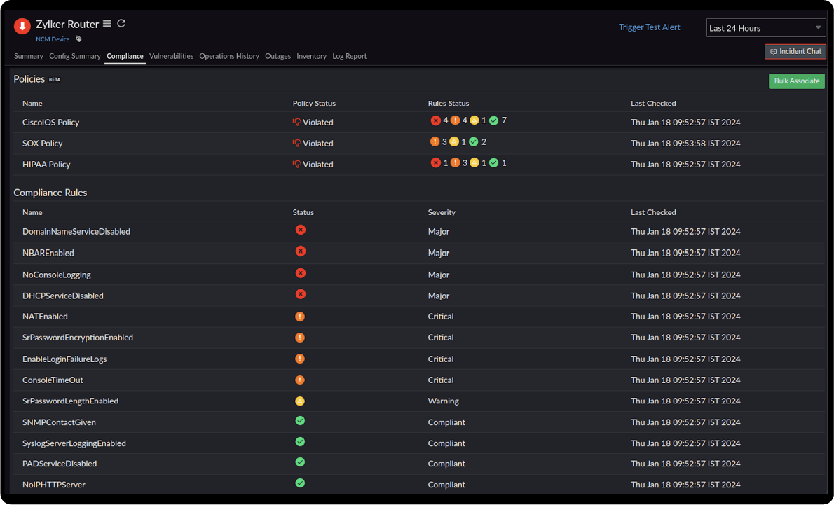This screenshot has height=505, width=834.
Task: Click the refresh icon next to router name
Action: click(121, 23)
